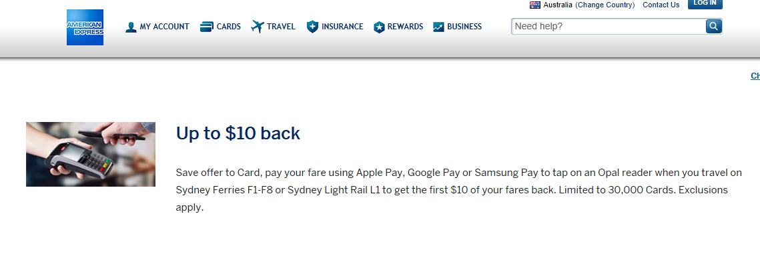Open the CARDS menu
Viewport: 760px width, 254px height.
tap(229, 27)
